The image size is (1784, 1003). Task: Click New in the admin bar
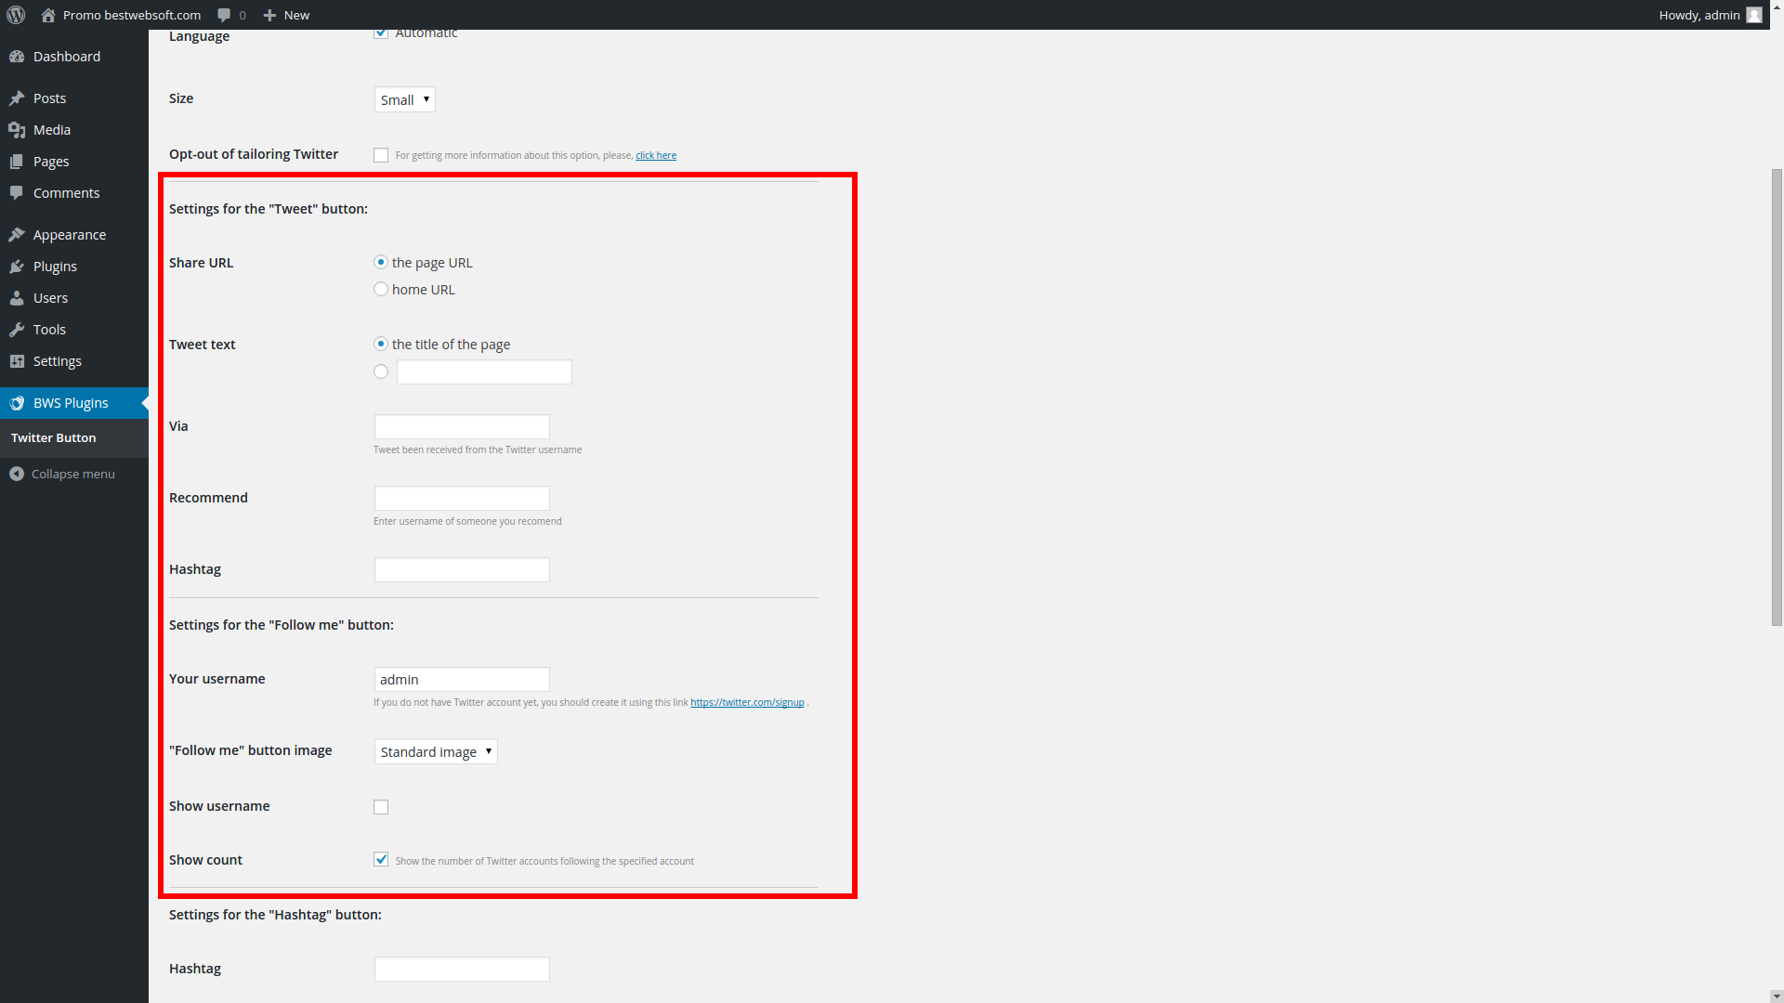(x=296, y=15)
